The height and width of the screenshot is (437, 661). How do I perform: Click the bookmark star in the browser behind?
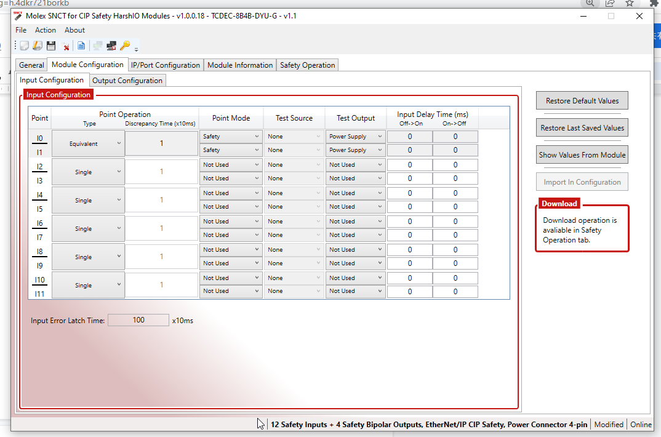[630, 3]
